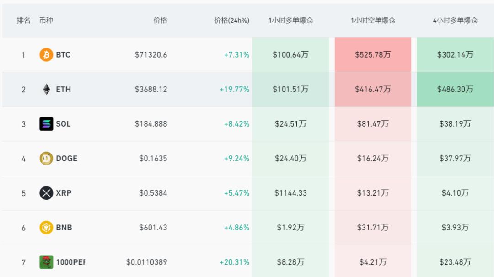Sort by 价格 column header
The image size is (494, 277).
tap(160, 21)
